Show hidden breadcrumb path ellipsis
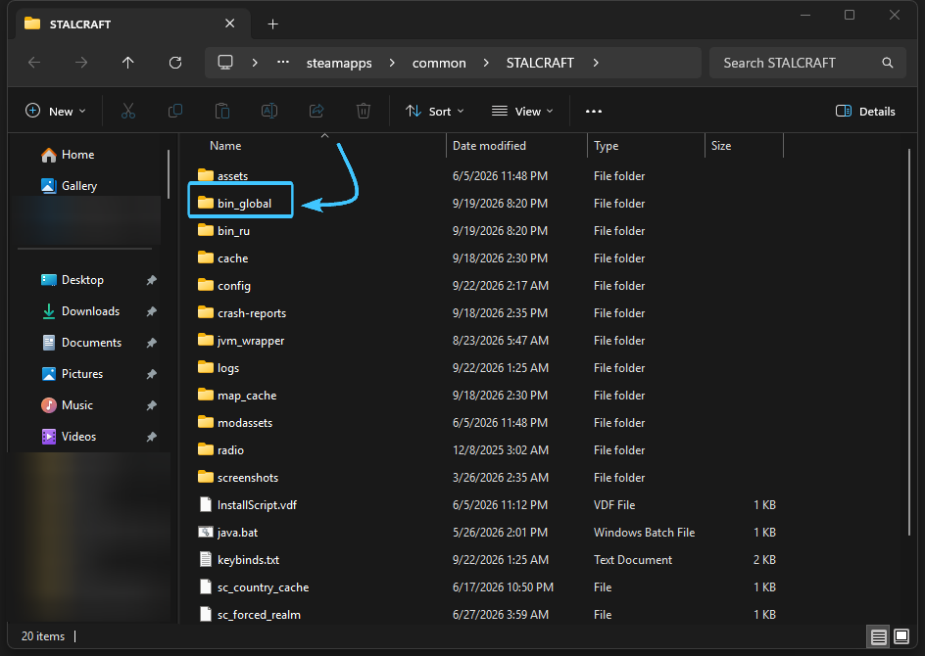This screenshot has width=925, height=656. (283, 62)
